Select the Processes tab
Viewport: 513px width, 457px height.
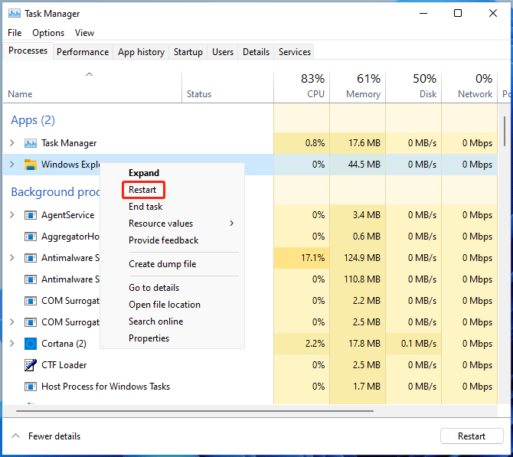click(x=28, y=51)
